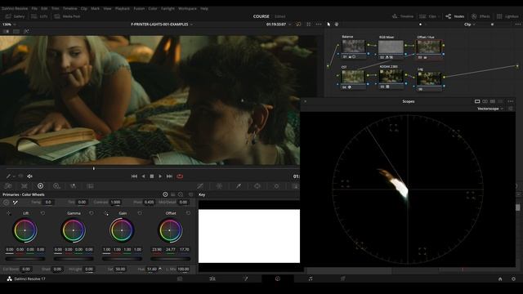The image size is (523, 294).
Task: Open the Effects panel
Action: coord(481,16)
